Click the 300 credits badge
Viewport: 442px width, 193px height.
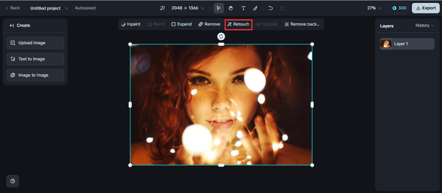(399, 8)
